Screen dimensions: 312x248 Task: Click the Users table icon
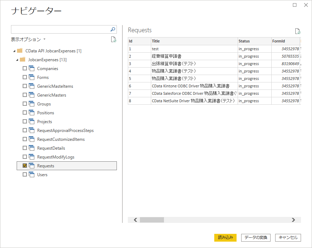click(x=32, y=174)
